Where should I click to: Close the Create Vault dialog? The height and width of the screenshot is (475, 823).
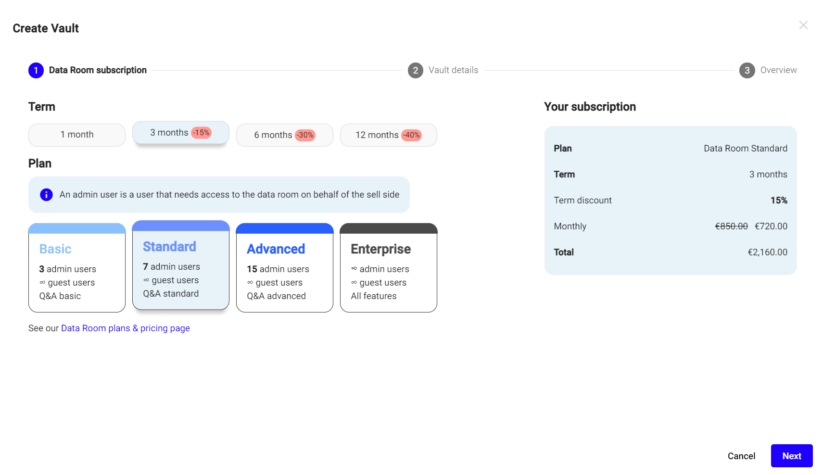(x=803, y=25)
